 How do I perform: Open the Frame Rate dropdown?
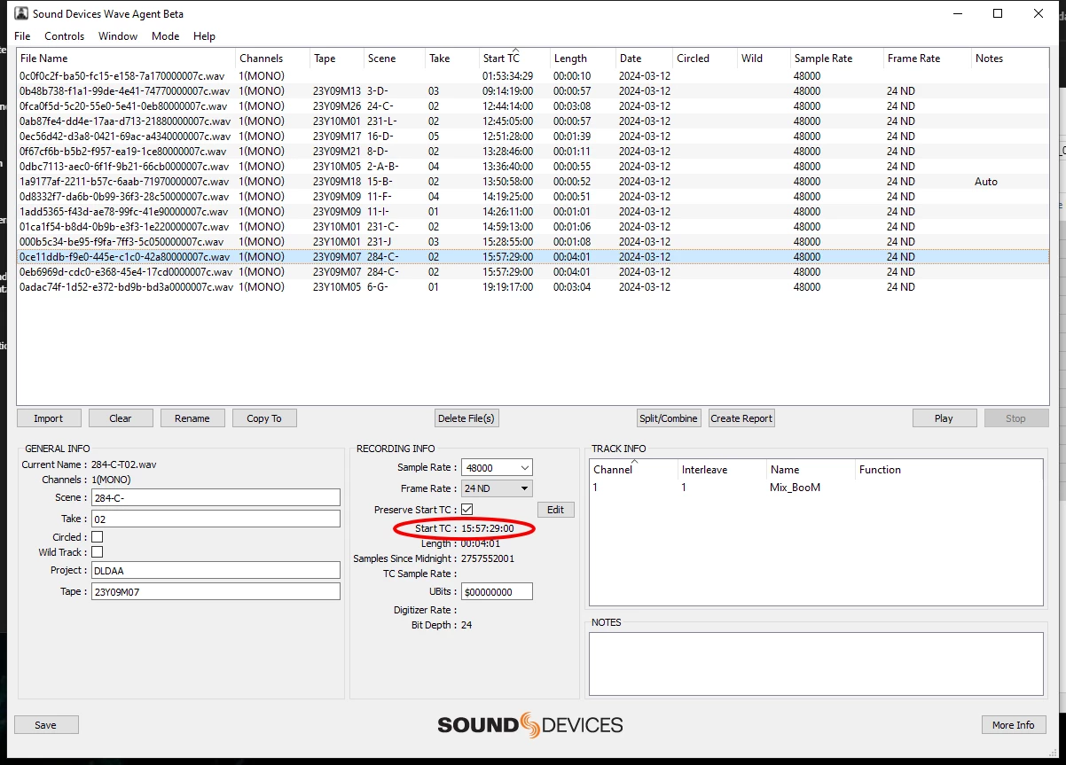[x=497, y=488]
